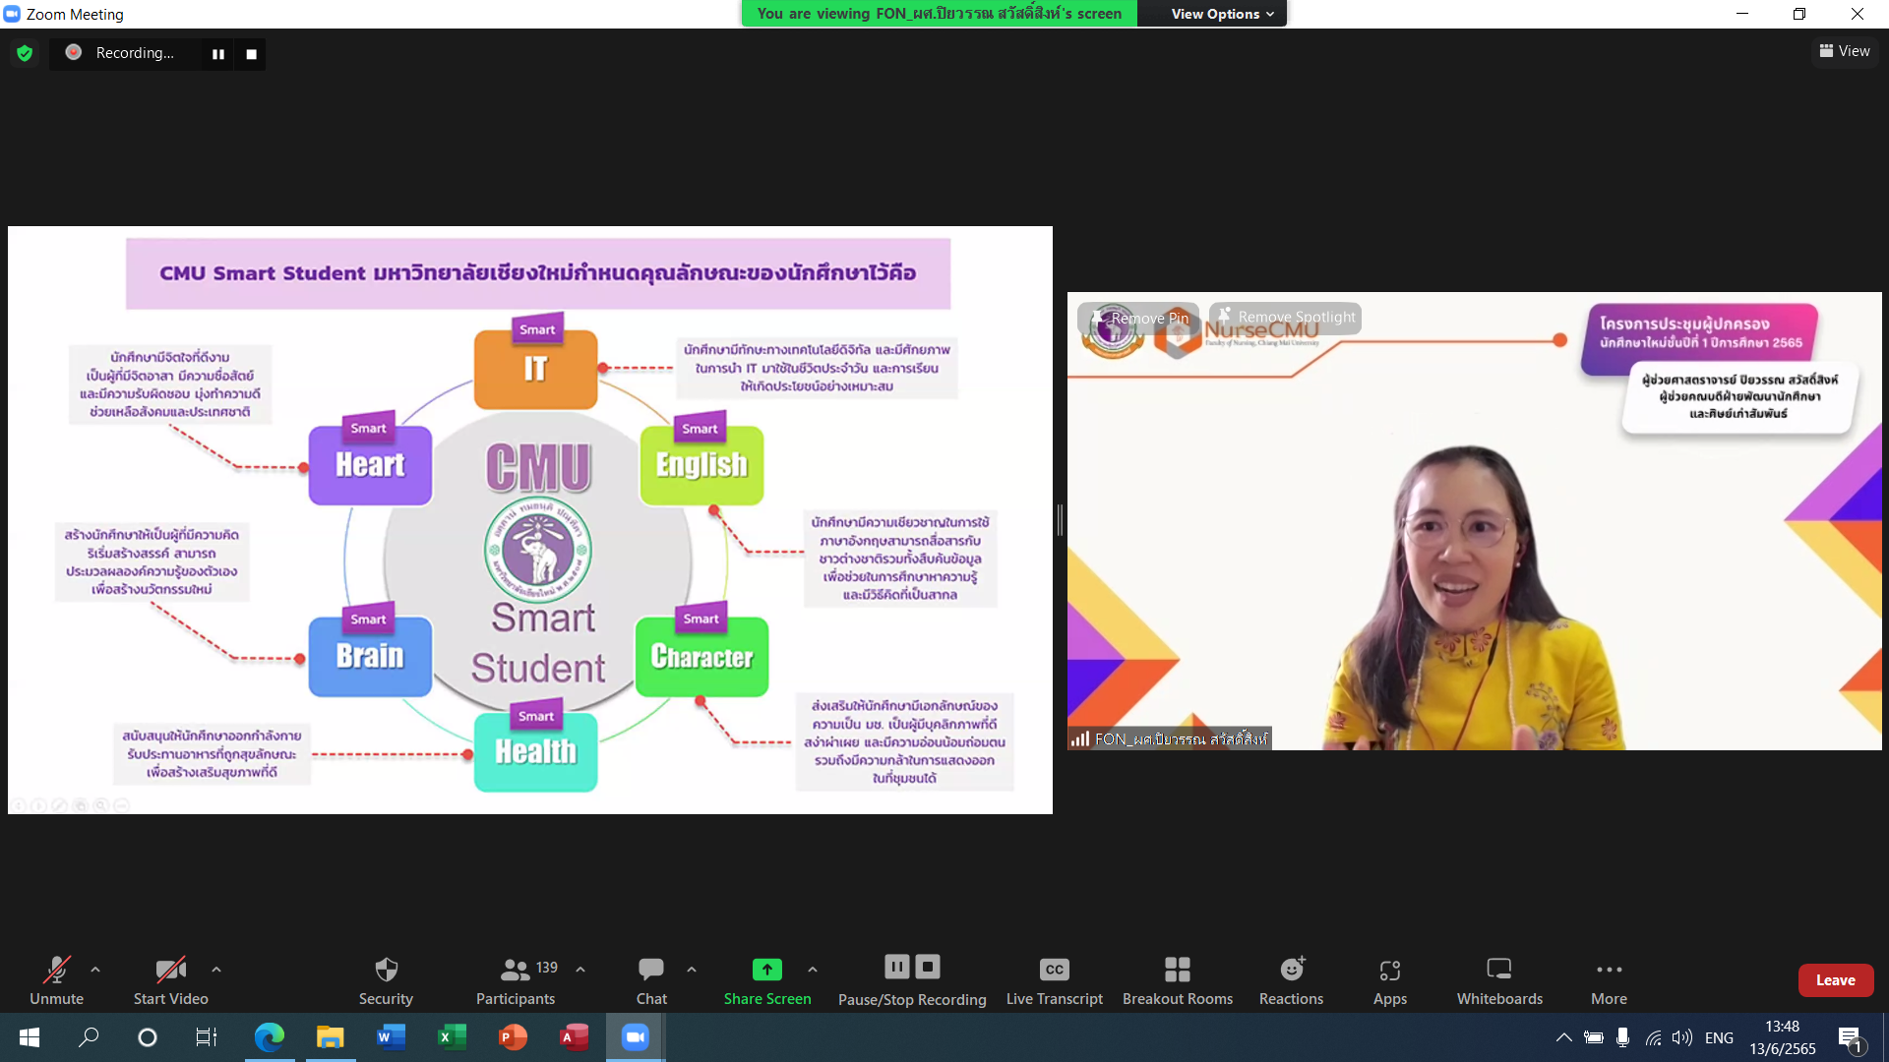
Task: Open PowerPoint from taskbar
Action: 514,1037
